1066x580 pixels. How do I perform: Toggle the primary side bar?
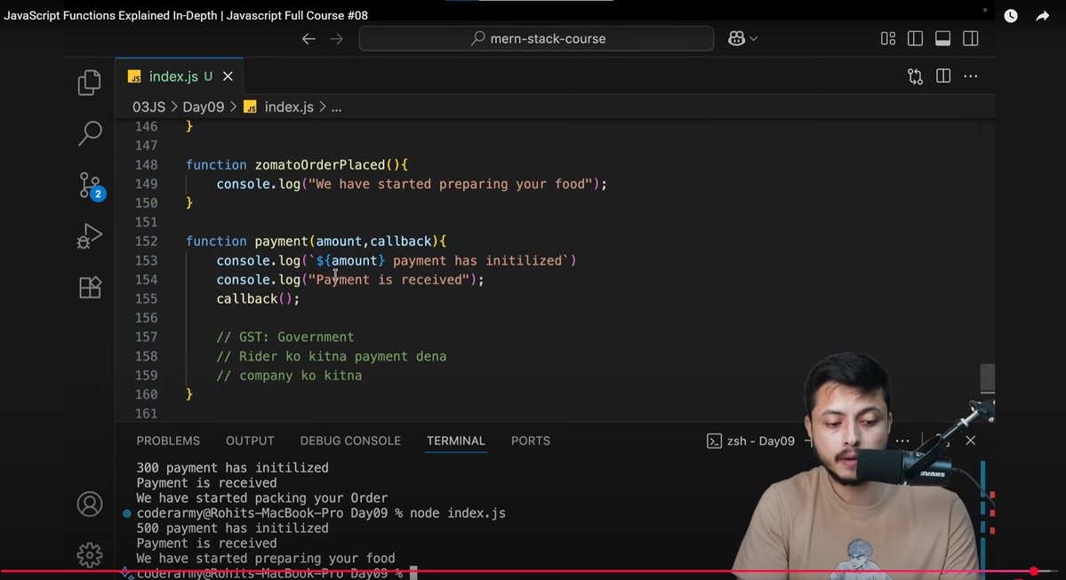point(915,39)
